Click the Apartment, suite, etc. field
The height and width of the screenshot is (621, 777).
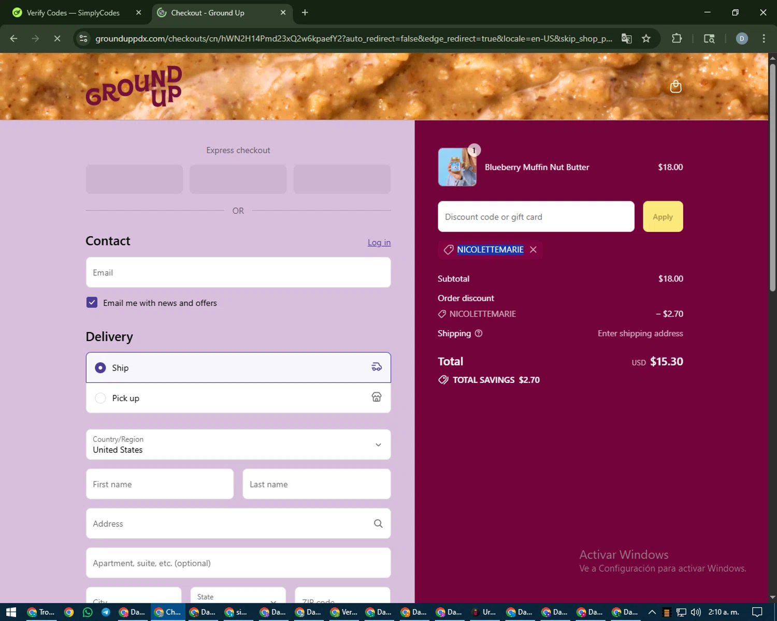coord(238,563)
